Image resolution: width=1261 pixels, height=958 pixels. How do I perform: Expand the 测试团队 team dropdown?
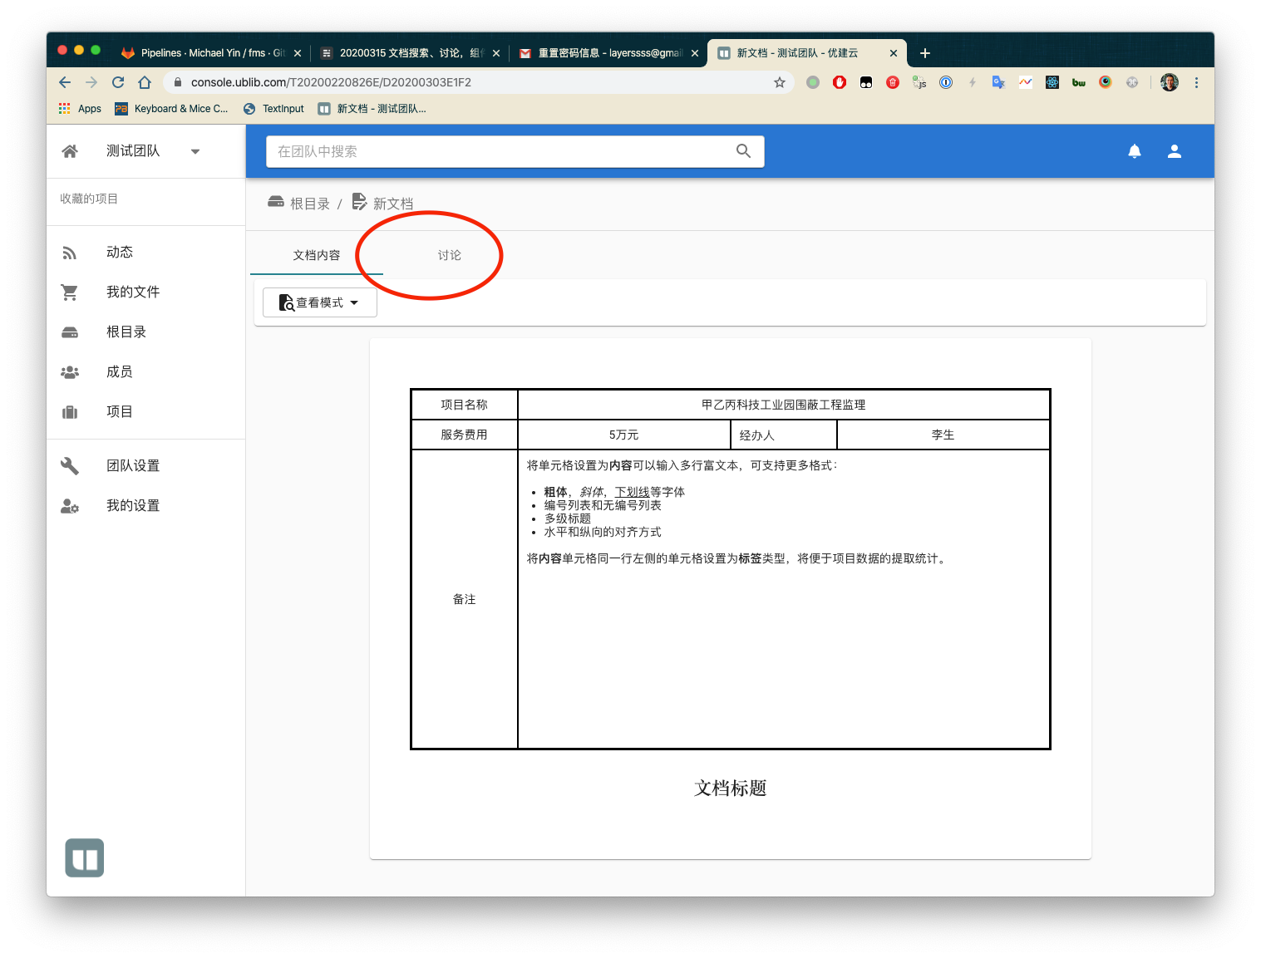195,151
